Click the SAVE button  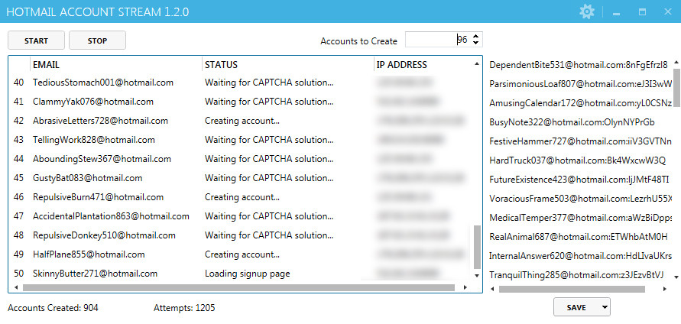click(576, 307)
